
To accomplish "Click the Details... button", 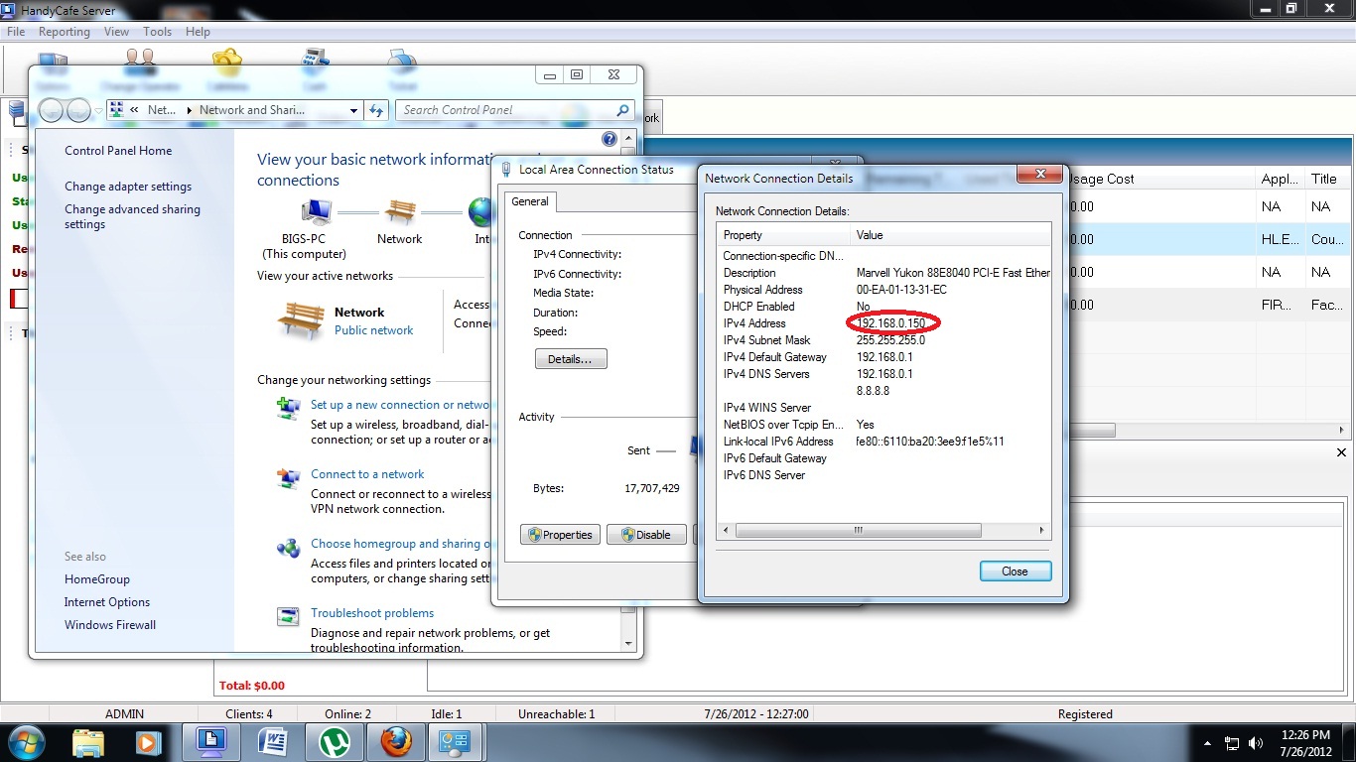I will point(570,359).
